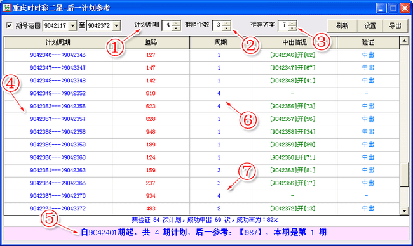Decrease 推胆个数 with down spinner arrow
This screenshot has height=246, width=413.
point(227,28)
